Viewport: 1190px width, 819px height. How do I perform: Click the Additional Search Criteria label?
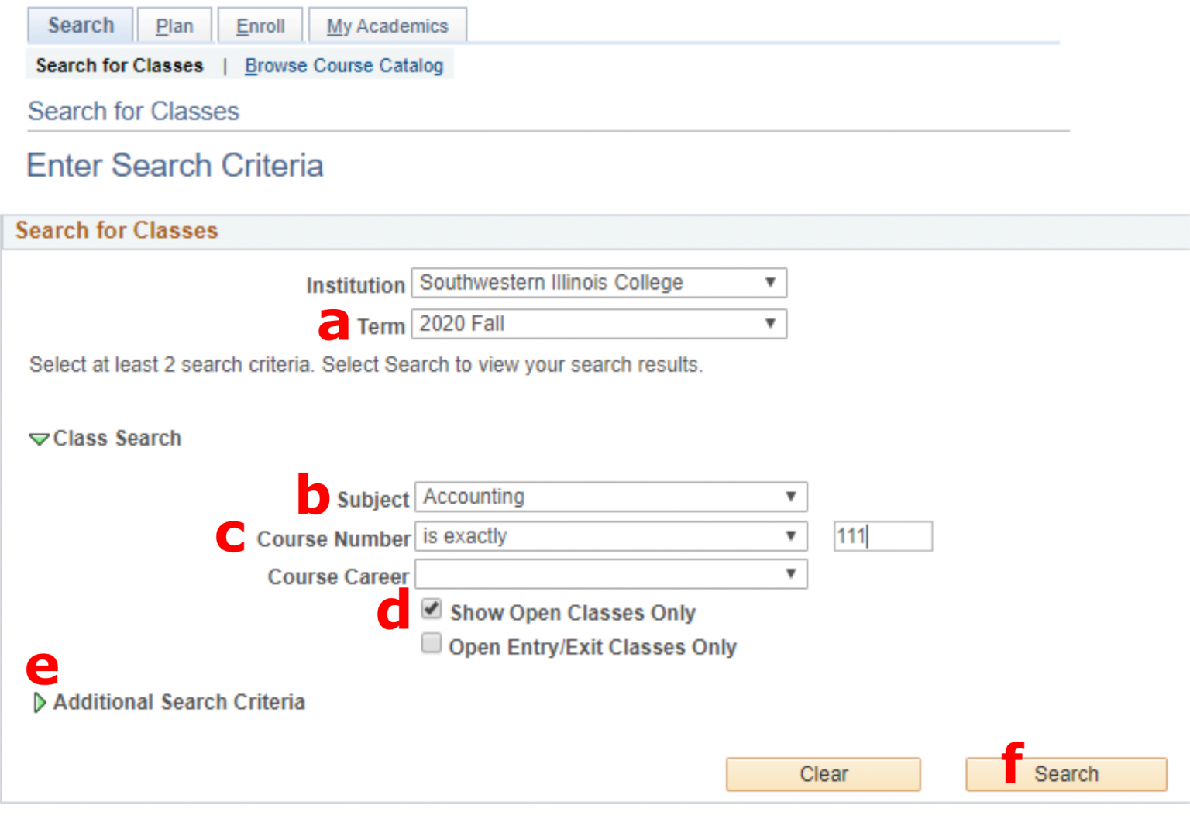[x=179, y=702]
